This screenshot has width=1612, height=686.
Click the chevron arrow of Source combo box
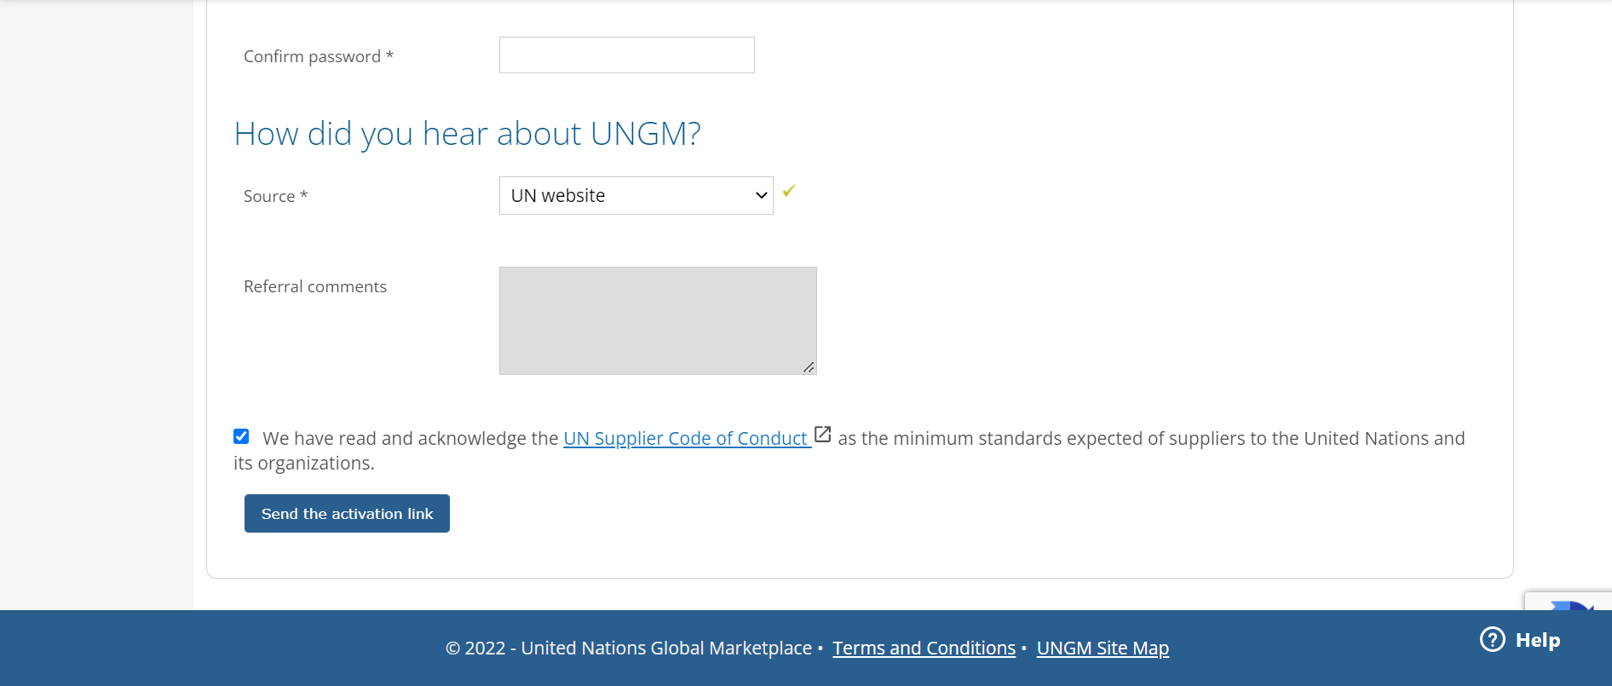pyautogui.click(x=761, y=196)
